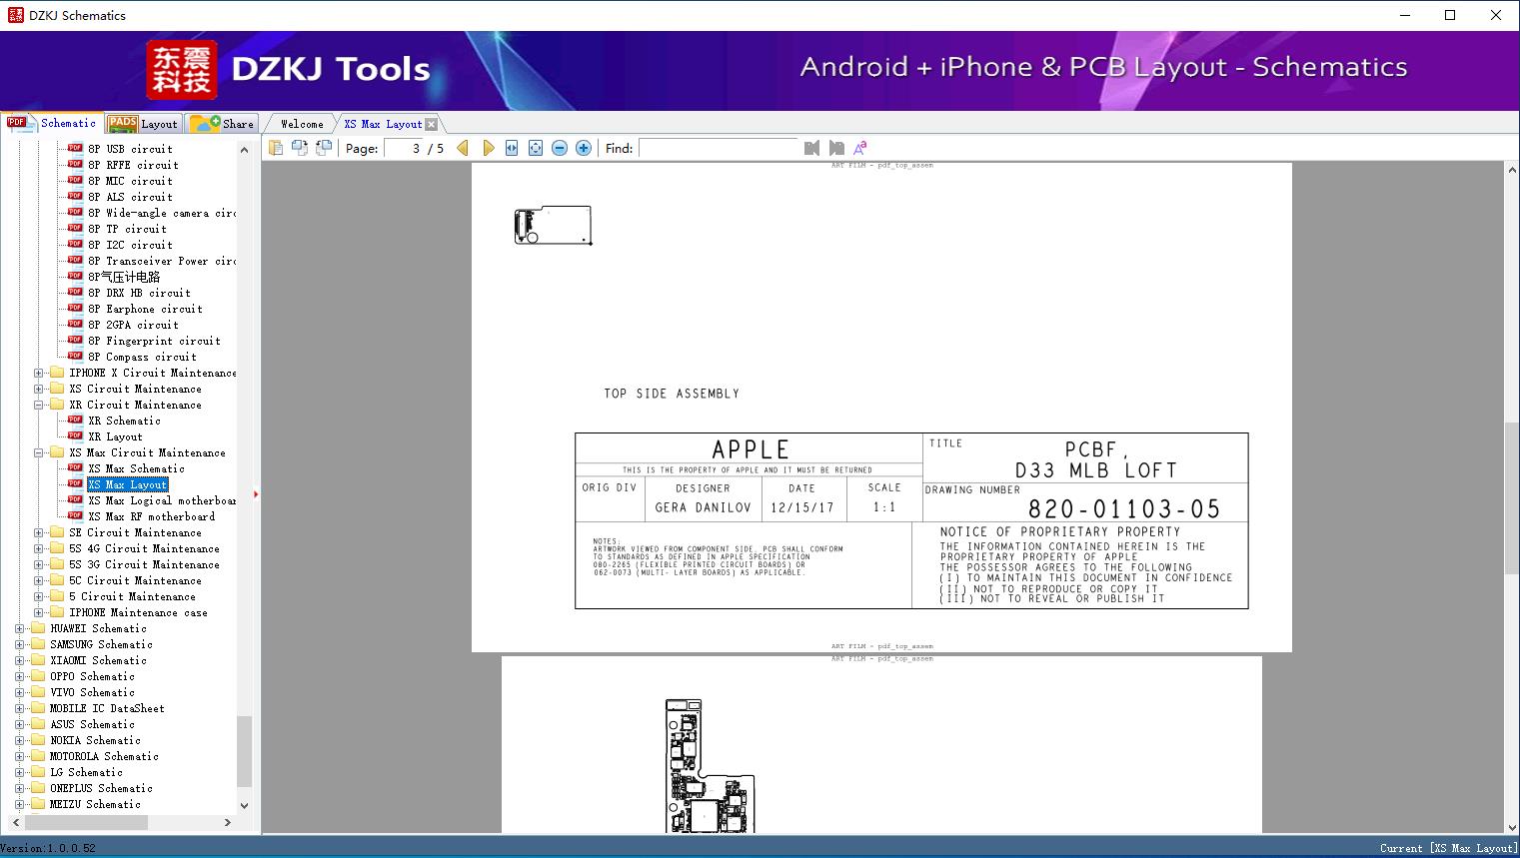This screenshot has width=1520, height=858.
Task: Click tree panel scroll-up arrow
Action: (x=245, y=149)
